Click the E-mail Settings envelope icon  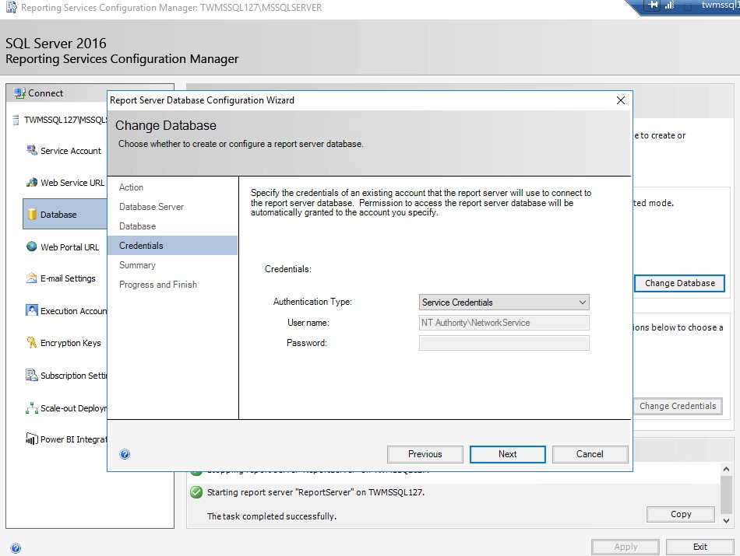[32, 278]
